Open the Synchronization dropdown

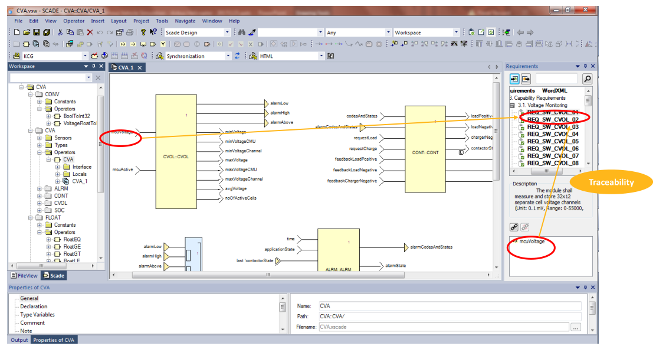pyautogui.click(x=228, y=56)
